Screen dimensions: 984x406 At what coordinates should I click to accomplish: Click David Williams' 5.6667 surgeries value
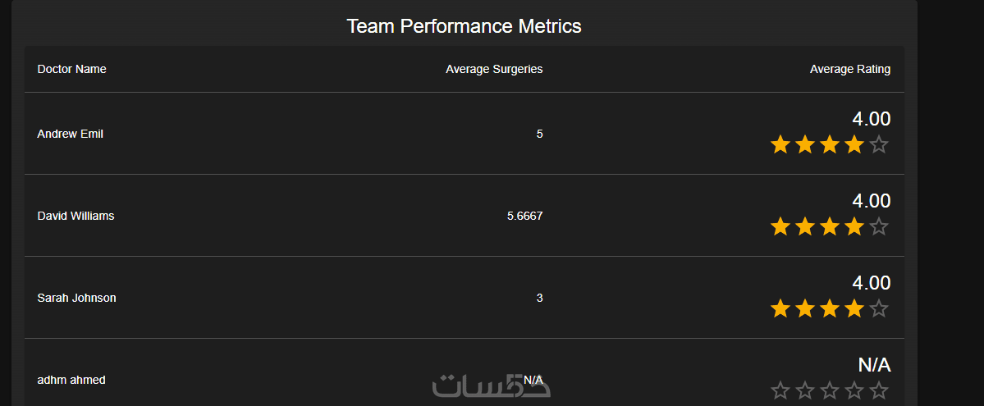tap(524, 216)
